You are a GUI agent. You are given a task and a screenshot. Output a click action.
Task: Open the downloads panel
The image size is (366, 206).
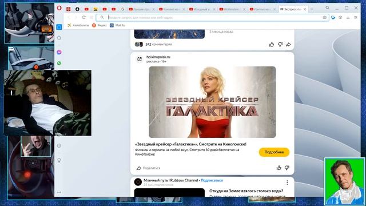point(348,18)
